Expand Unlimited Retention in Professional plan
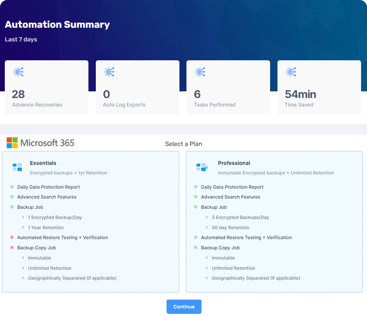 tap(207, 268)
